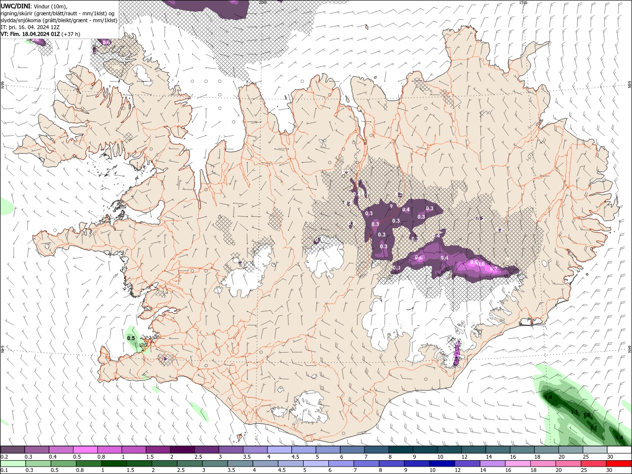Pick the dark teal snow swatch above 8
This screenshot has width=632, height=474.
click(x=400, y=450)
